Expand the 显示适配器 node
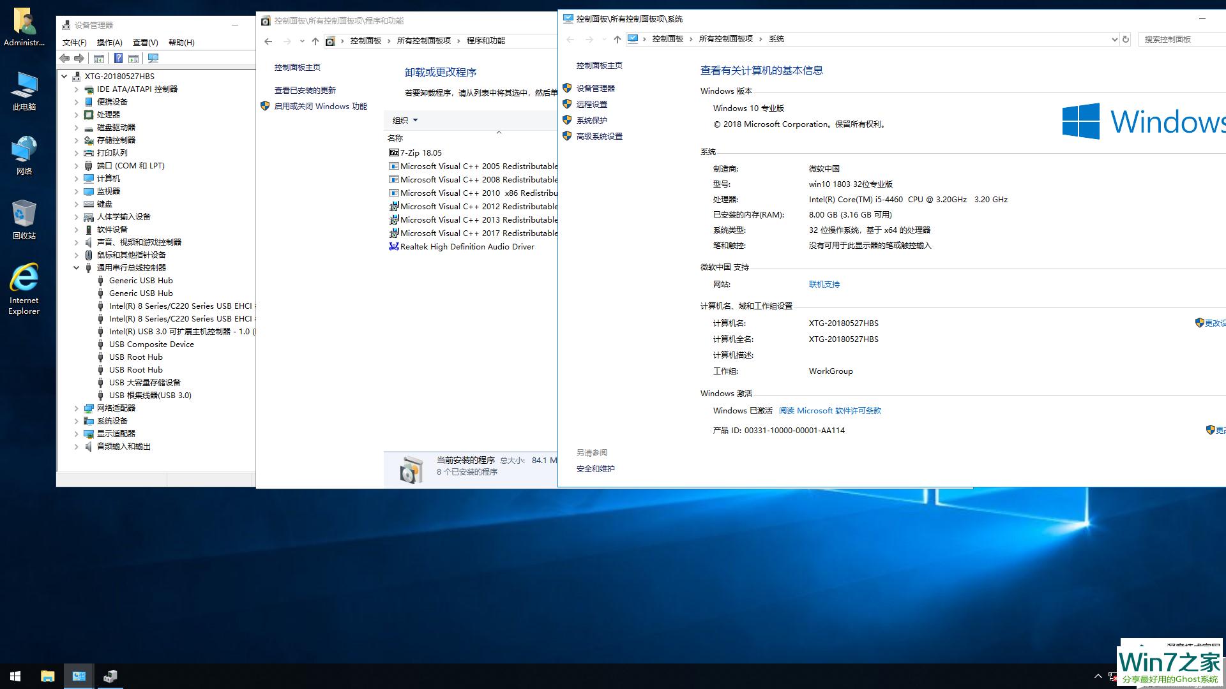This screenshot has height=689, width=1226. tap(77, 433)
